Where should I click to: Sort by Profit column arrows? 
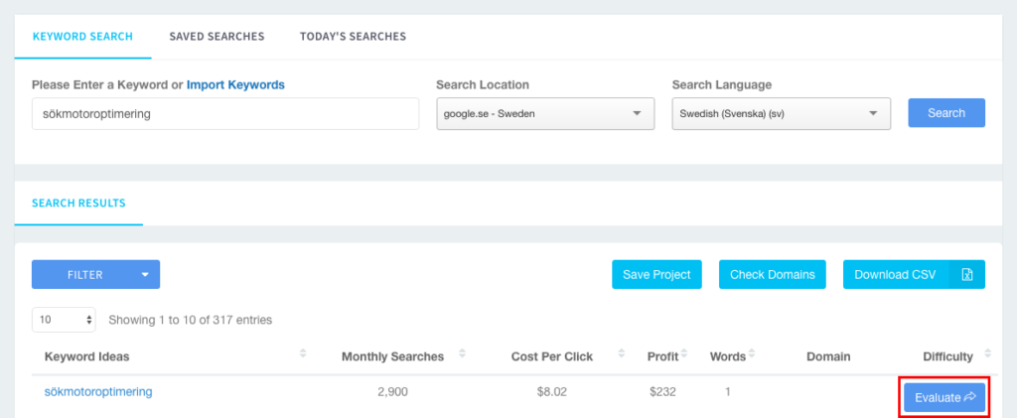(x=683, y=353)
